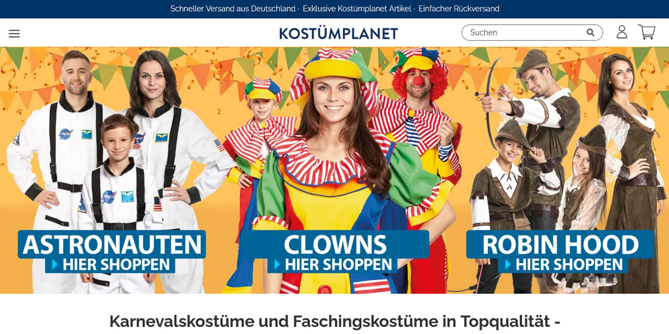669x334 pixels.
Task: Open the hamburger navigation menu
Action: [x=14, y=33]
